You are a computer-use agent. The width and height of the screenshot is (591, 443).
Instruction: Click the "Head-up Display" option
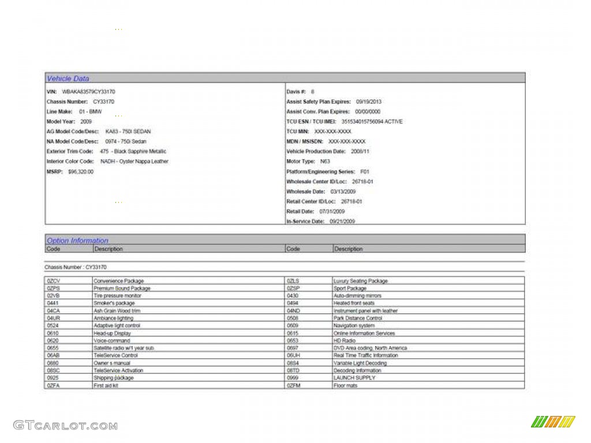coord(113,333)
